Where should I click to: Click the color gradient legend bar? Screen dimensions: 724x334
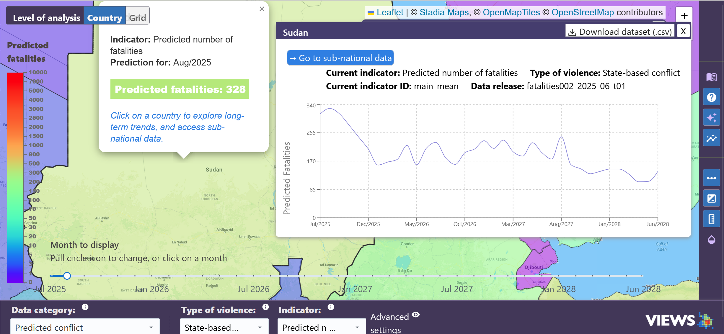(x=15, y=177)
